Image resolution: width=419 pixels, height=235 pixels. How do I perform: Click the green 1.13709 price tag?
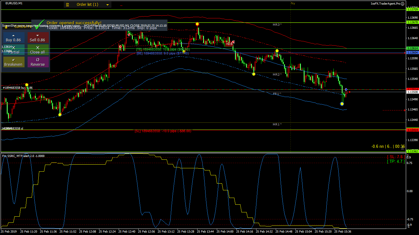[x=412, y=9]
